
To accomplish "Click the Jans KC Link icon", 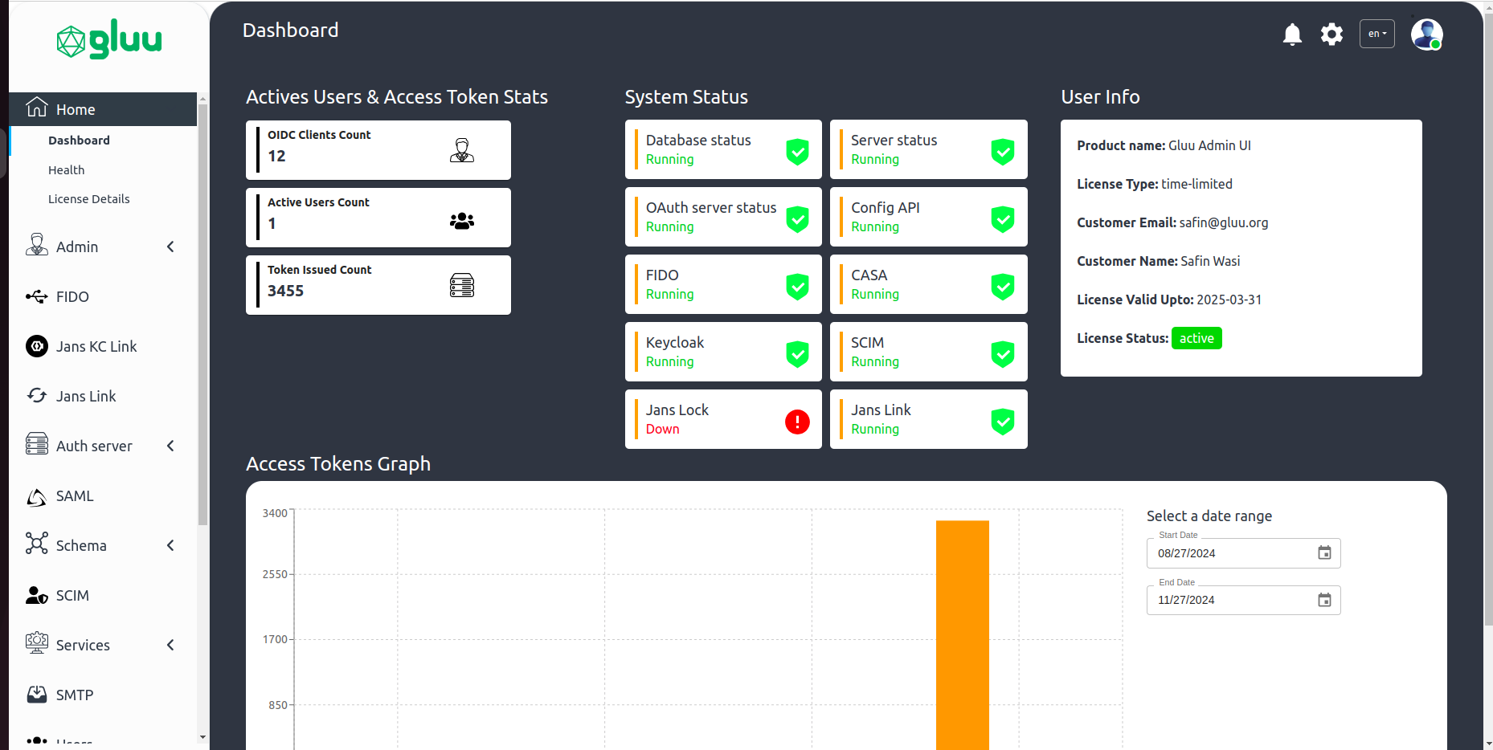I will pyautogui.click(x=37, y=346).
